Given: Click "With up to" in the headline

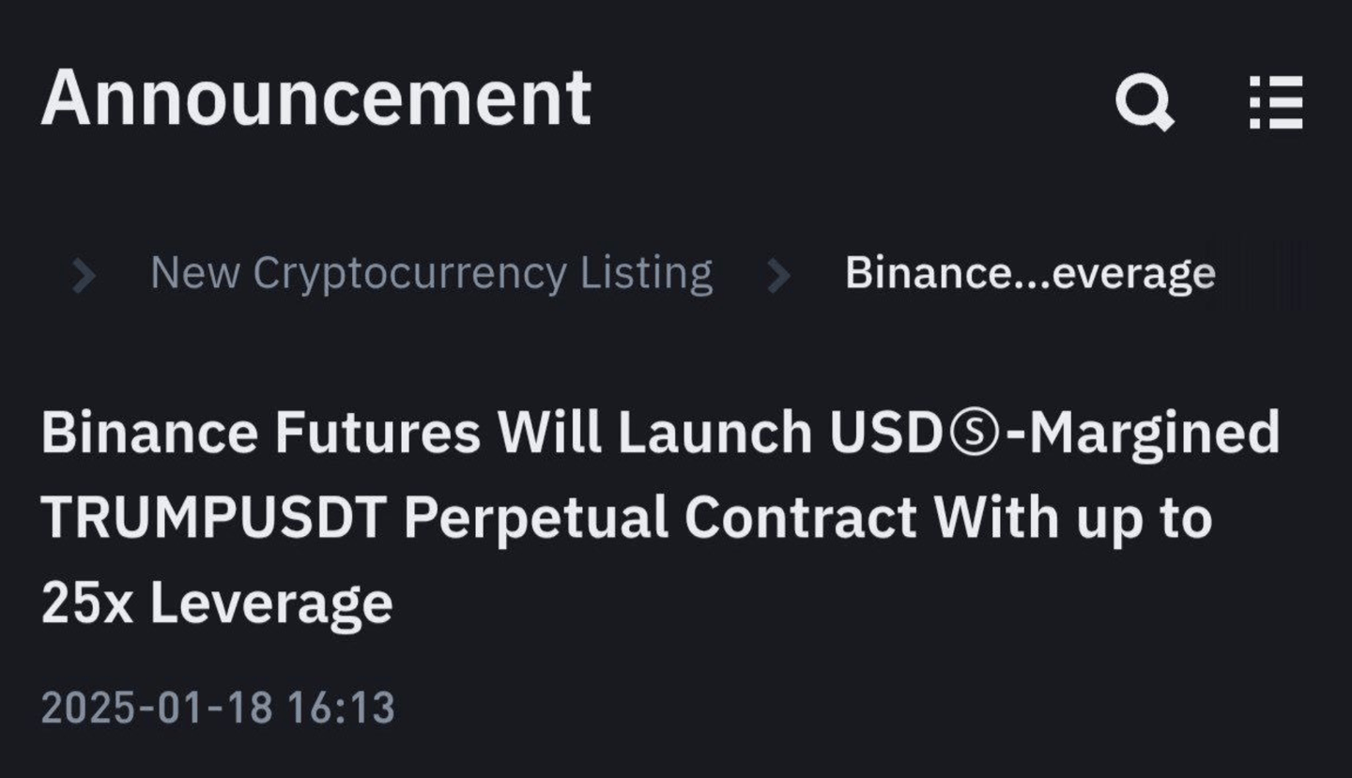Looking at the screenshot, I should tap(1075, 517).
